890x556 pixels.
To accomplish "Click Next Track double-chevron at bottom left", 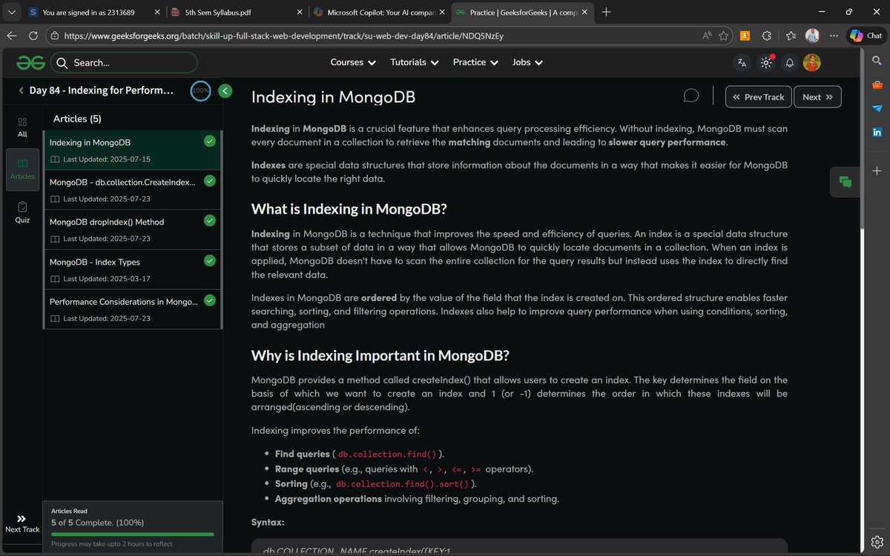I will click(22, 523).
